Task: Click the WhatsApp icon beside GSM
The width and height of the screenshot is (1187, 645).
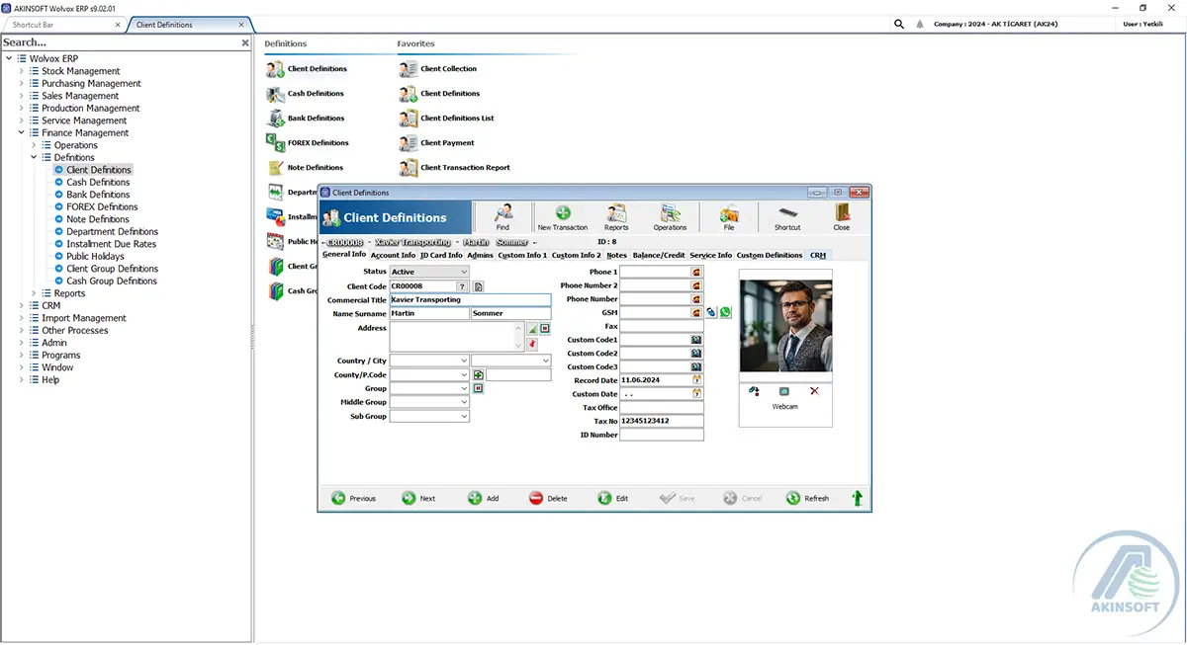Action: click(x=725, y=312)
